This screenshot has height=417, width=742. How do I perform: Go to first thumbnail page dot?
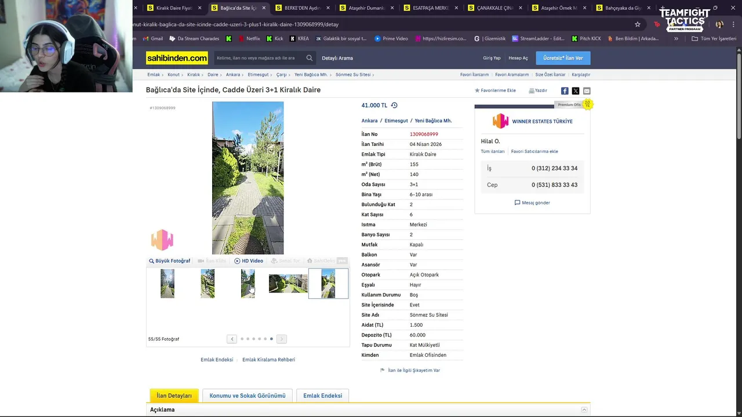coord(242,339)
